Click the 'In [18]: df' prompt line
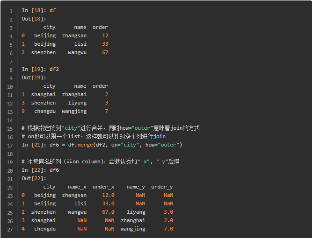Screen dimensions: 313x238 click(x=39, y=10)
